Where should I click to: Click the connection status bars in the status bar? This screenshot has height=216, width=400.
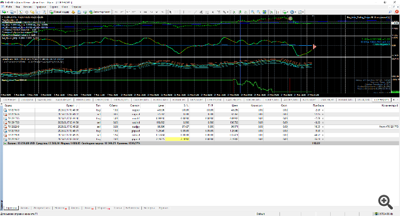pyautogui.click(x=375, y=213)
